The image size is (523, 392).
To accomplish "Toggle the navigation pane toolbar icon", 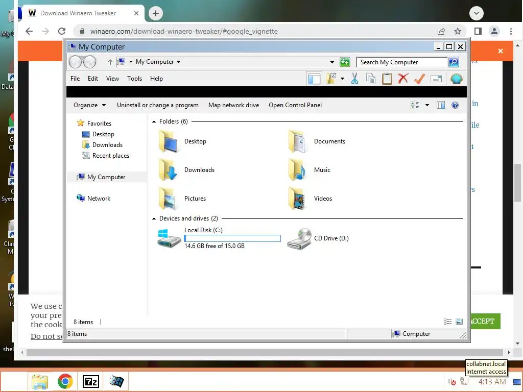I will [314, 79].
